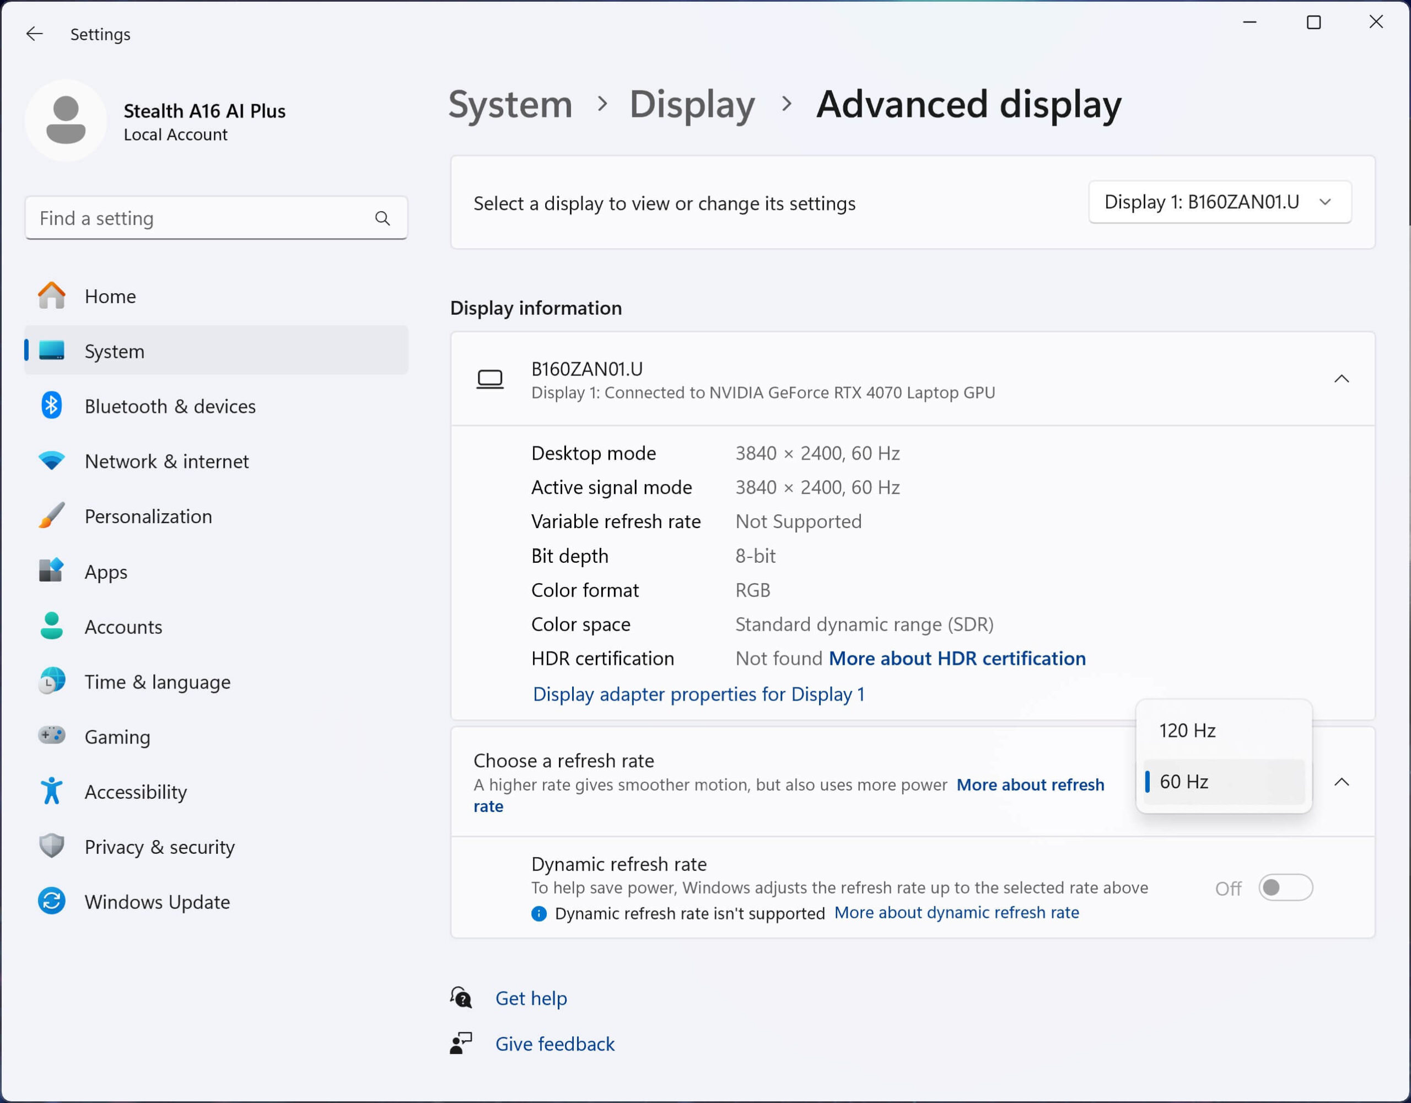
Task: Click the Privacy shield icon
Action: (x=52, y=846)
